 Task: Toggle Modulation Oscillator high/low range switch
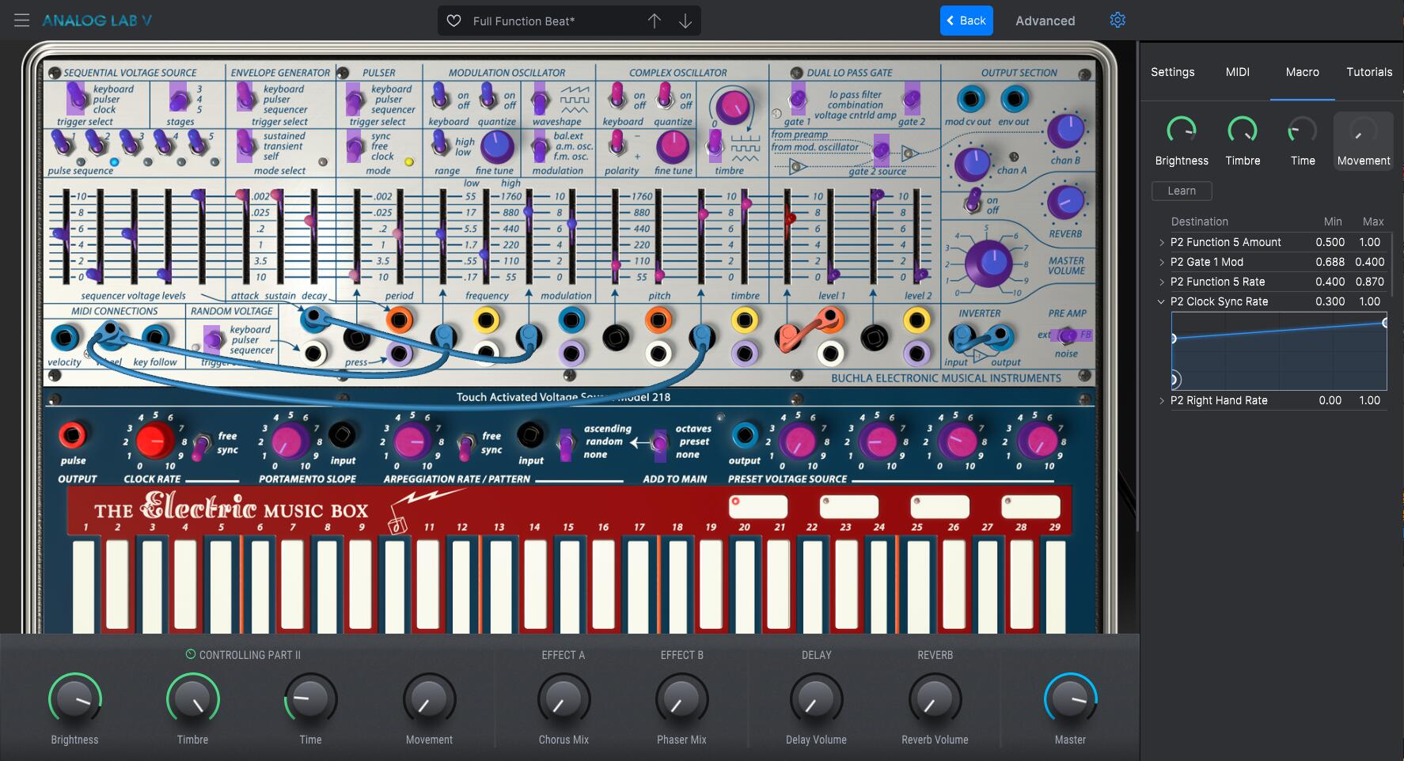439,142
